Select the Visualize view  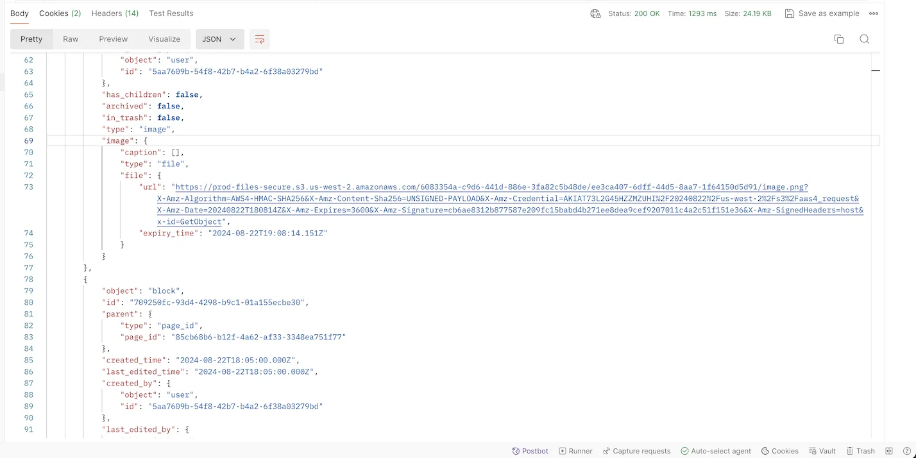pos(164,39)
